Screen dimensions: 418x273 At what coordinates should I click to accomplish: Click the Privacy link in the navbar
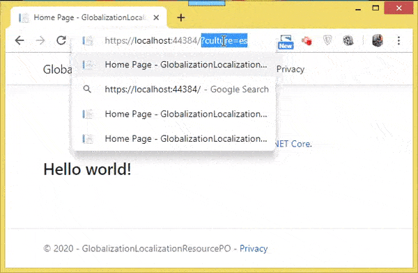[291, 69]
